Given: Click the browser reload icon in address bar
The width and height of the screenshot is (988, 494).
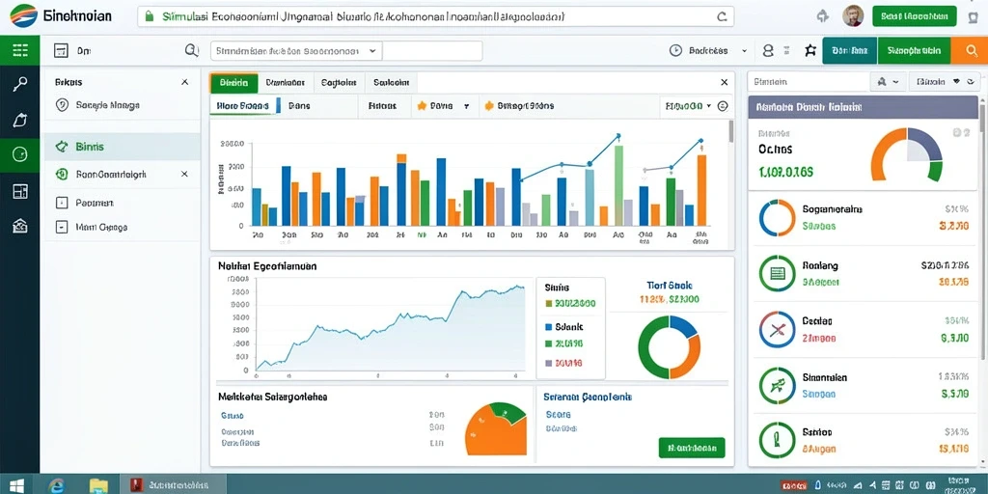Looking at the screenshot, I should (x=722, y=17).
